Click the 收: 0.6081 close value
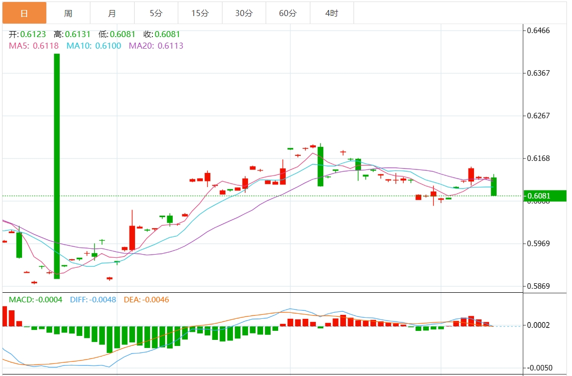This screenshot has width=572, height=376. (162, 34)
